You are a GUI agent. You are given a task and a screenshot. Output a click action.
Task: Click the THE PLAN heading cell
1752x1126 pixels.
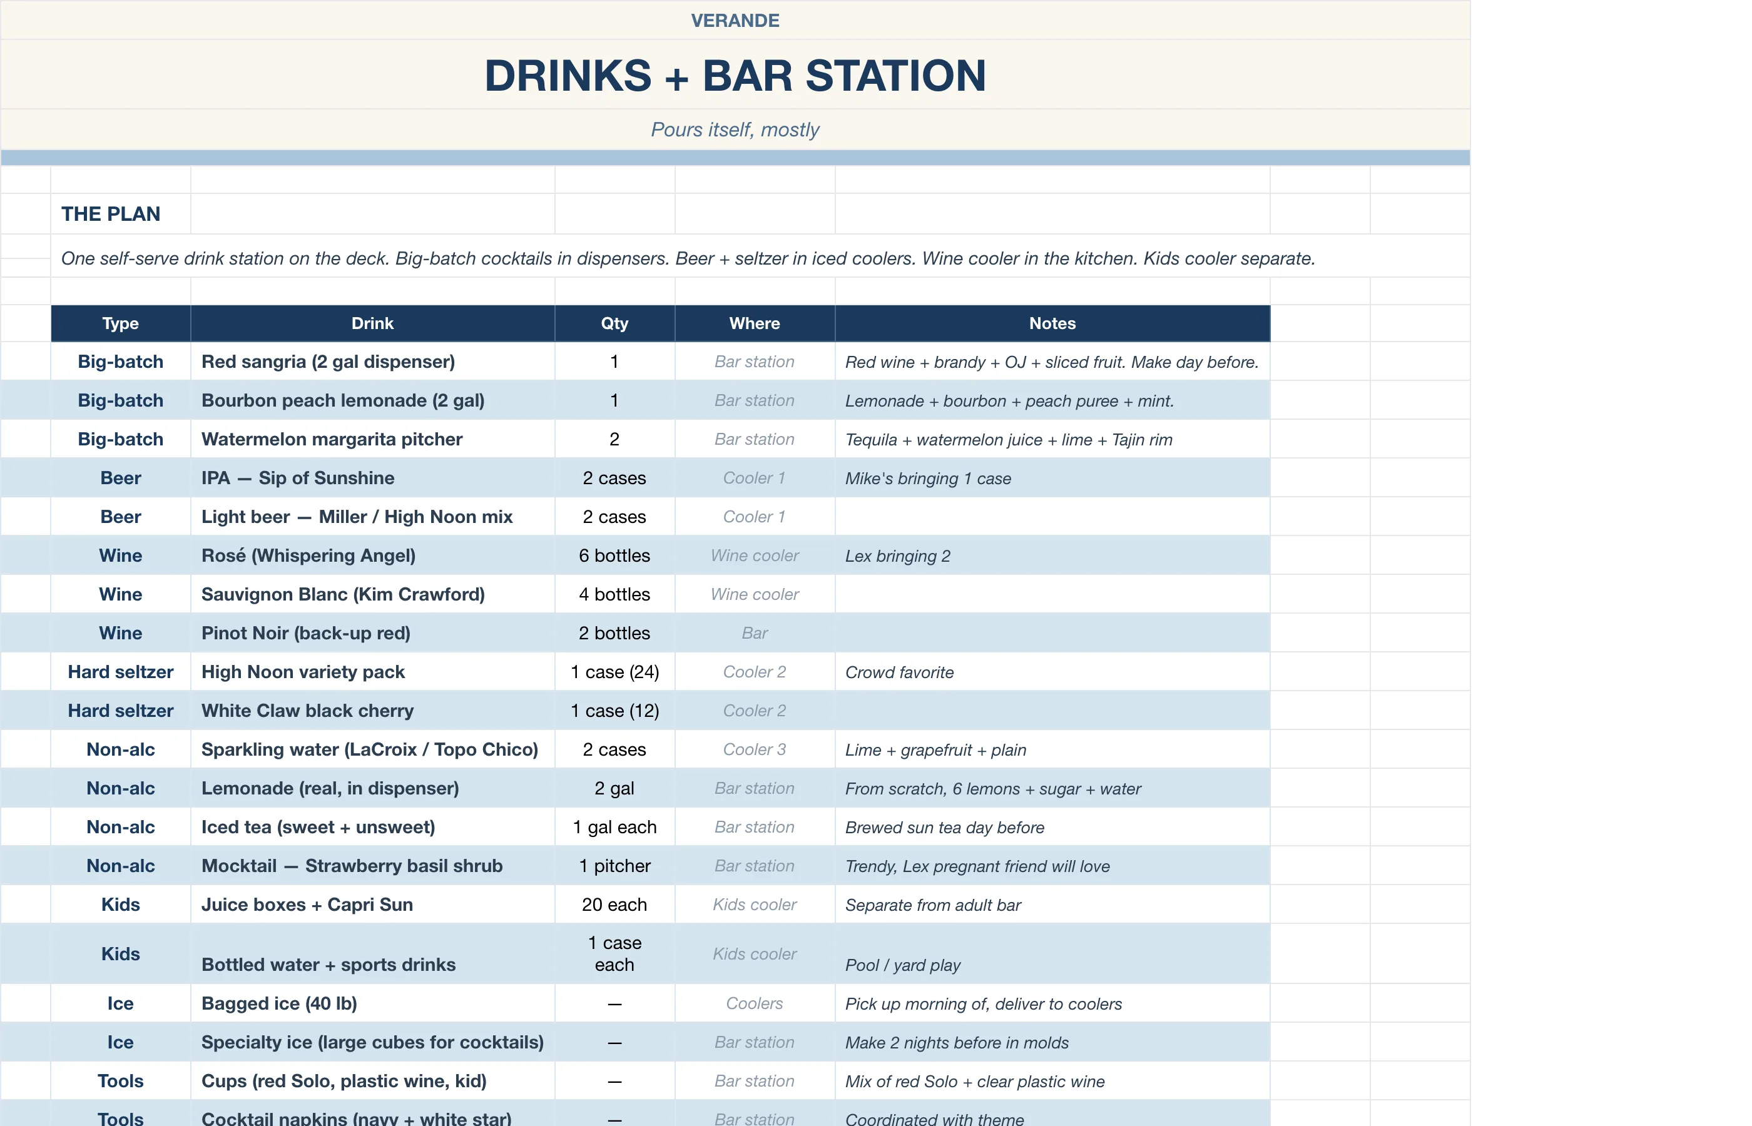pyautogui.click(x=121, y=213)
